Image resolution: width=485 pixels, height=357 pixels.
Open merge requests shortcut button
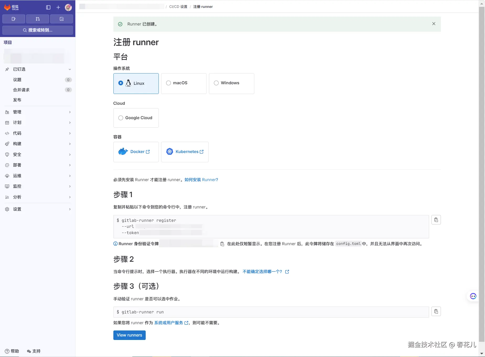[38, 19]
